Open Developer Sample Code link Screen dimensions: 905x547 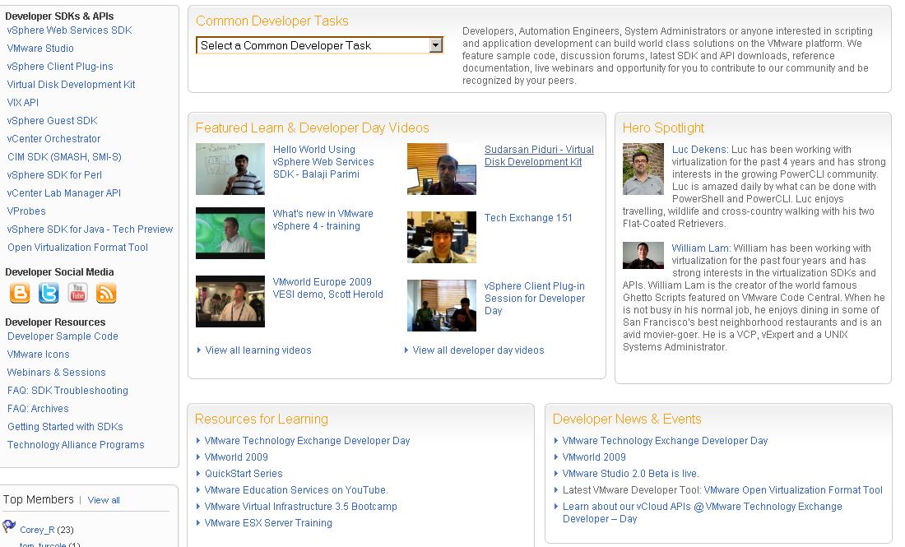(63, 336)
